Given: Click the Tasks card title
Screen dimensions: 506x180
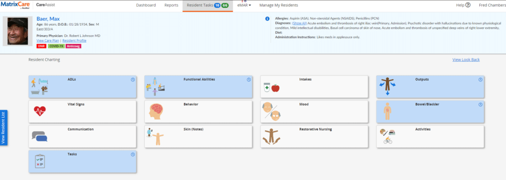Looking at the screenshot, I should tap(72, 154).
